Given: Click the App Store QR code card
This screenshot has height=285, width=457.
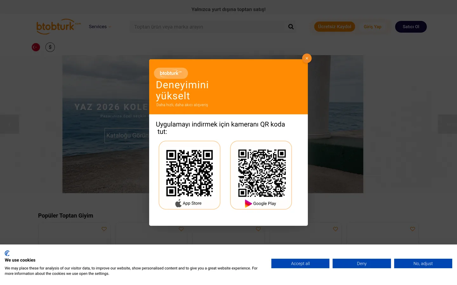Looking at the screenshot, I should pos(189,175).
